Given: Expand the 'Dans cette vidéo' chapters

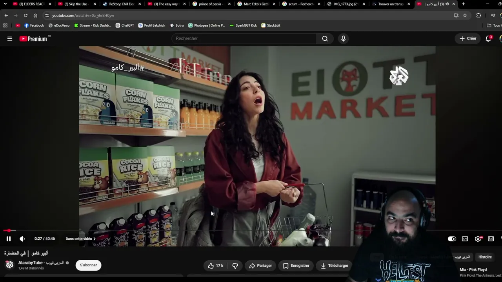Looking at the screenshot, I should (80, 239).
